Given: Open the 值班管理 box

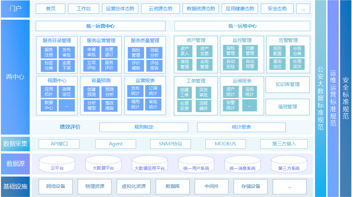Looking at the screenshot, I should pyautogui.click(x=287, y=107).
